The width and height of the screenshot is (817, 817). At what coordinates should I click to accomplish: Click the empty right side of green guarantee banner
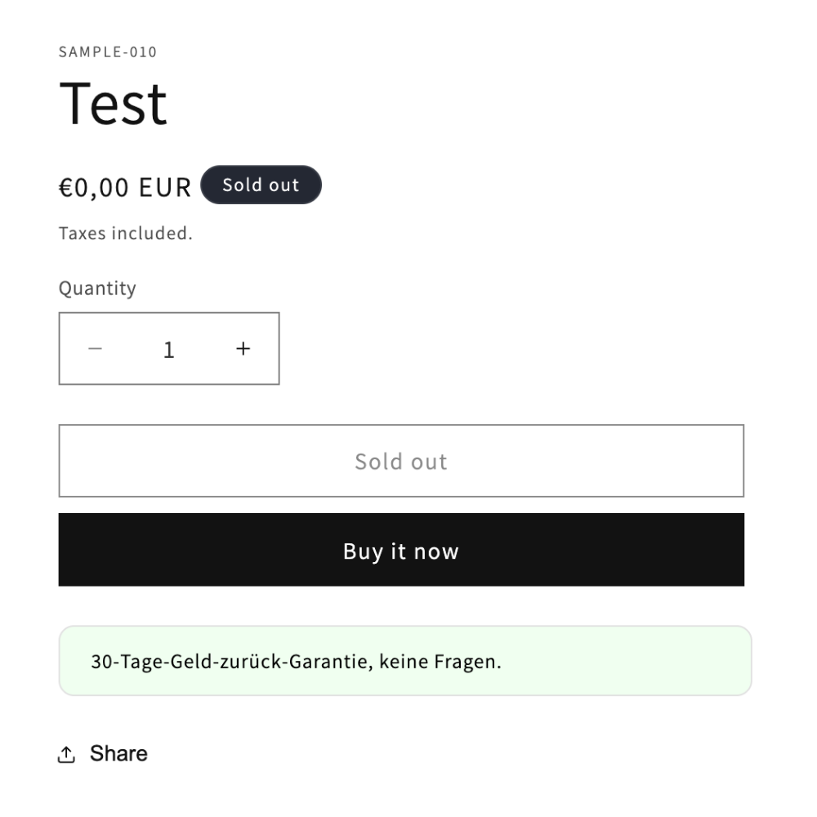[625, 661]
